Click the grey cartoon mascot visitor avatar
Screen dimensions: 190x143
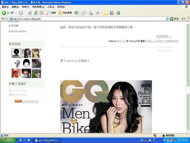coord(17,63)
